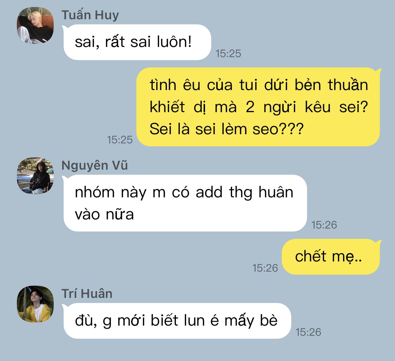Tap Nguyên Vũ's profile picture

point(35,176)
